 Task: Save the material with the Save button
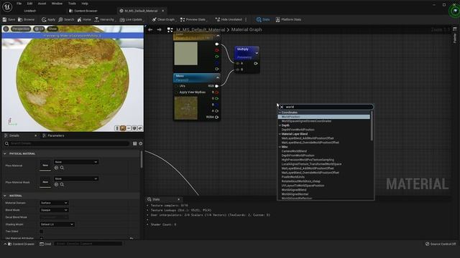click(x=9, y=19)
